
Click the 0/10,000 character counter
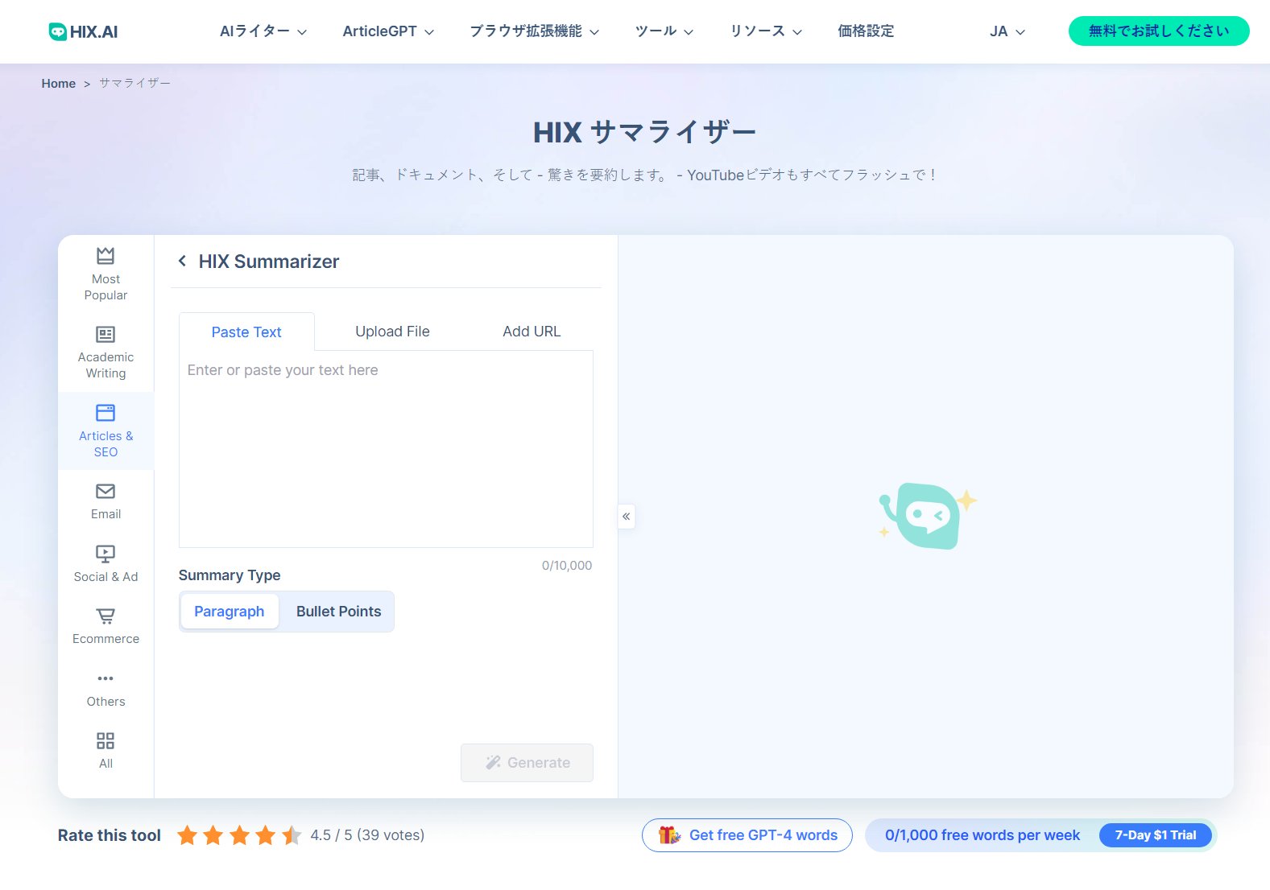[567, 566]
